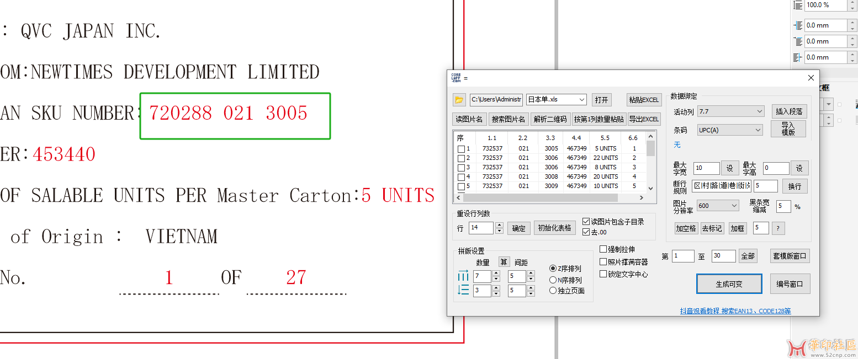Check the row 4 checkbox in the data table

click(x=461, y=177)
